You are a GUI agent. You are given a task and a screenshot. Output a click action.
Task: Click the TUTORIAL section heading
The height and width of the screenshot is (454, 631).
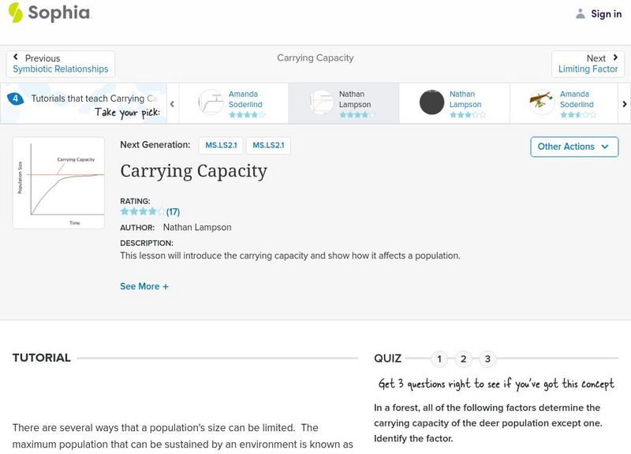(x=42, y=358)
